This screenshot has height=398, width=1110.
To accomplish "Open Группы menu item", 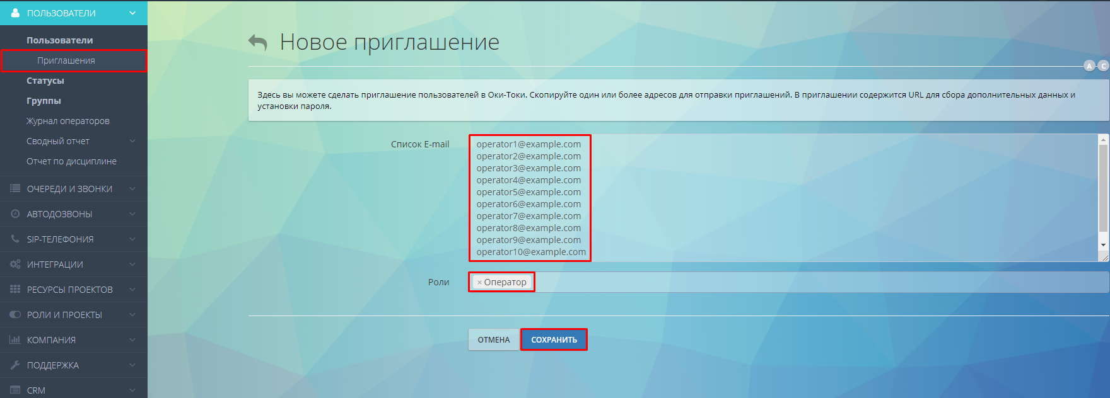I will click(44, 101).
